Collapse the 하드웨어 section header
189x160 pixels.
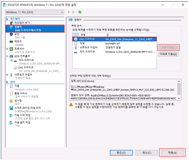click(x=7, y=19)
